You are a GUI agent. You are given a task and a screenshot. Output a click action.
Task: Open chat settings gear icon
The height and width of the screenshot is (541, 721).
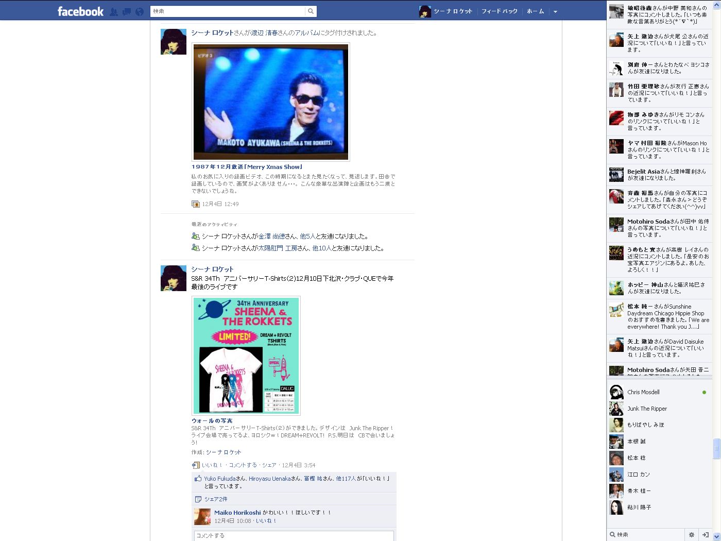pos(692,535)
